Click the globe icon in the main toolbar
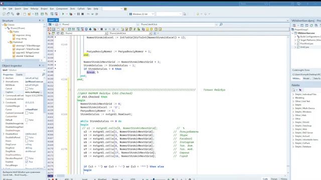The height and width of the screenshot is (180, 321). pyautogui.click(x=18, y=14)
